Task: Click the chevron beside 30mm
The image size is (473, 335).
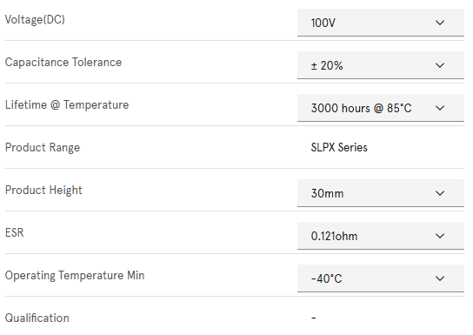Action: click(x=440, y=193)
